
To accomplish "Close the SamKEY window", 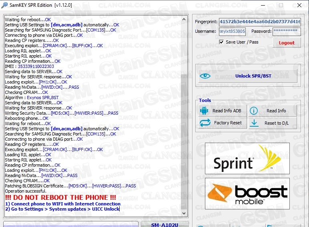I will pos(299,5).
